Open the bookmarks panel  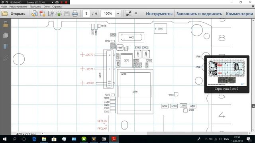[x=6, y=47]
